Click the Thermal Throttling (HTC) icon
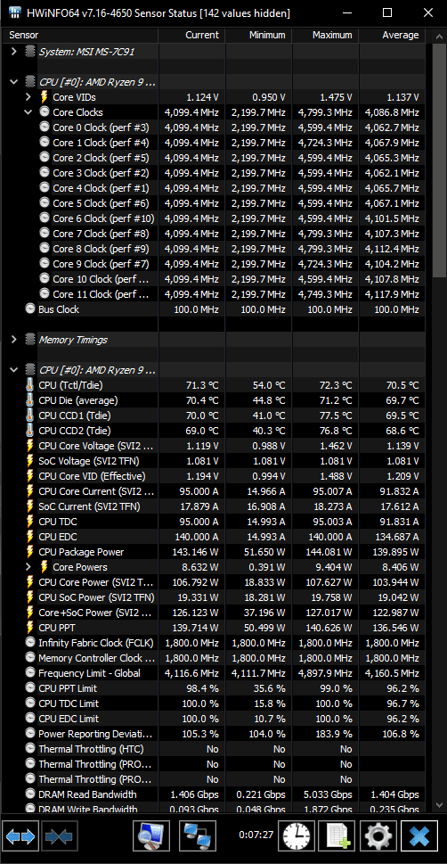Viewport: 447px width, 864px height. click(x=30, y=749)
